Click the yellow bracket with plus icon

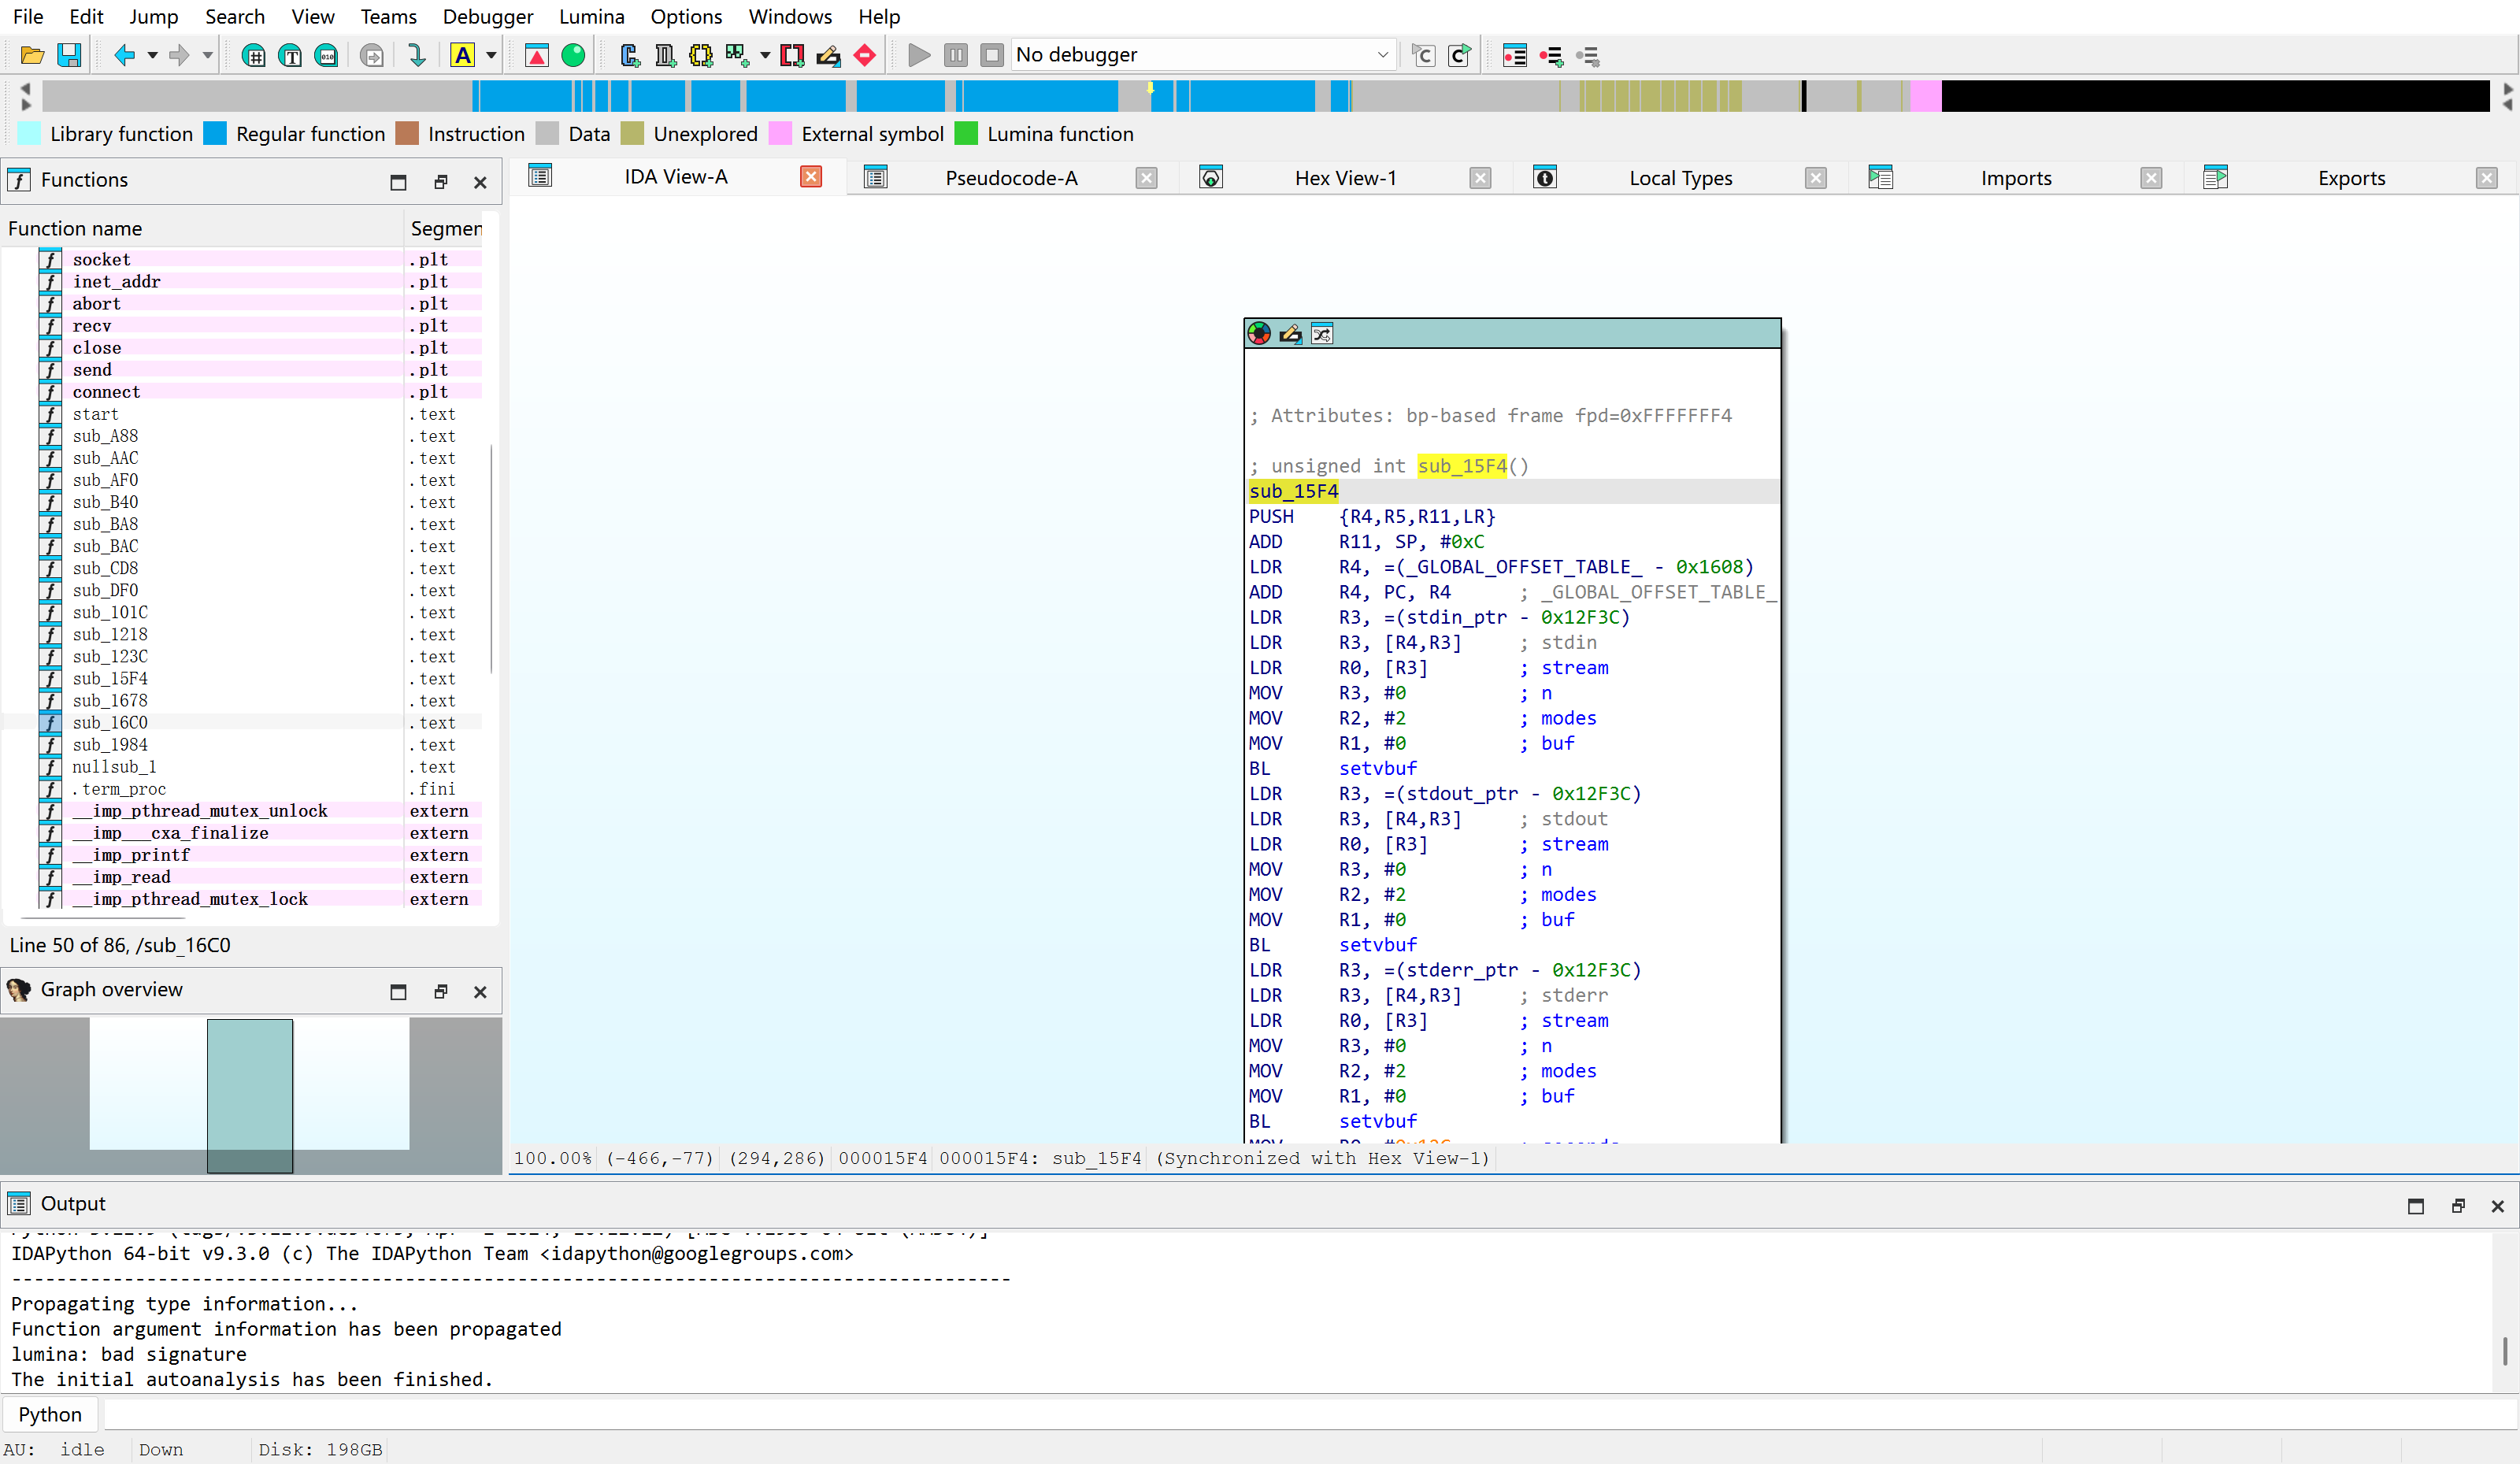pyautogui.click(x=701, y=55)
